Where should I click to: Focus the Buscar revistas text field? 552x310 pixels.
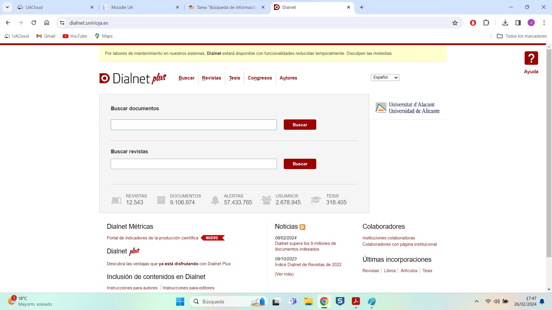[x=193, y=164]
